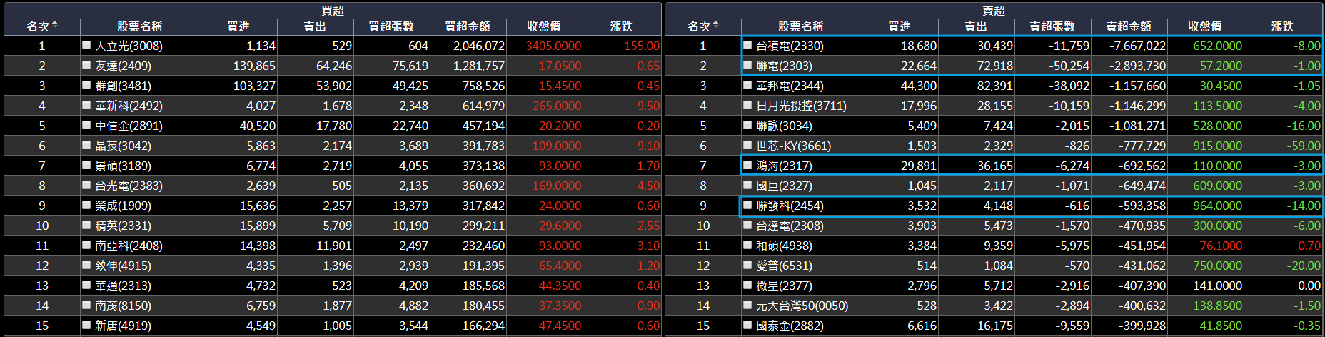Click the 賣超張數 column header

(x=1052, y=26)
